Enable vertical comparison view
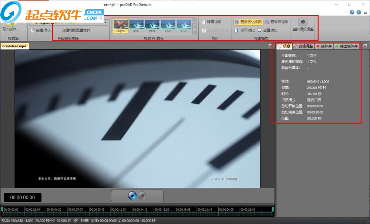 (267, 30)
